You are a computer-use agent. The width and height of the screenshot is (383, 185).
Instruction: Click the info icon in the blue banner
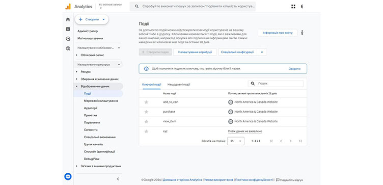(146, 69)
